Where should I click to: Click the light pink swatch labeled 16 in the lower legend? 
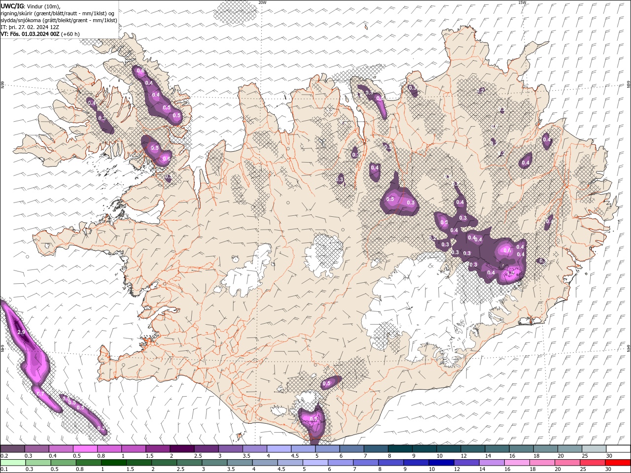click(517, 463)
